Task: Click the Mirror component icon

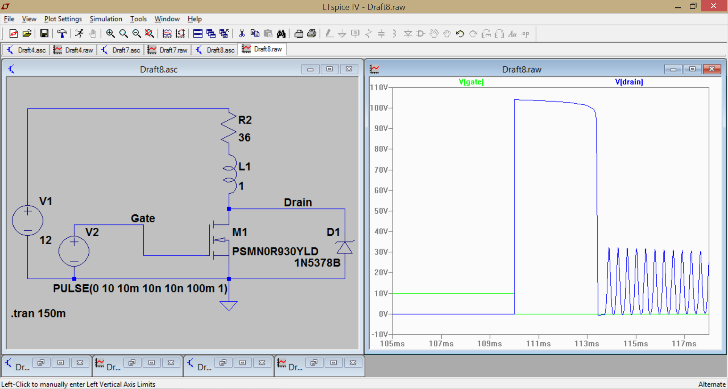Action: pyautogui.click(x=499, y=34)
